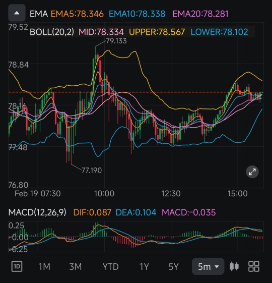This screenshot has height=283, width=272.
Task: Select the 1D timeframe icon
Action: (x=17, y=266)
